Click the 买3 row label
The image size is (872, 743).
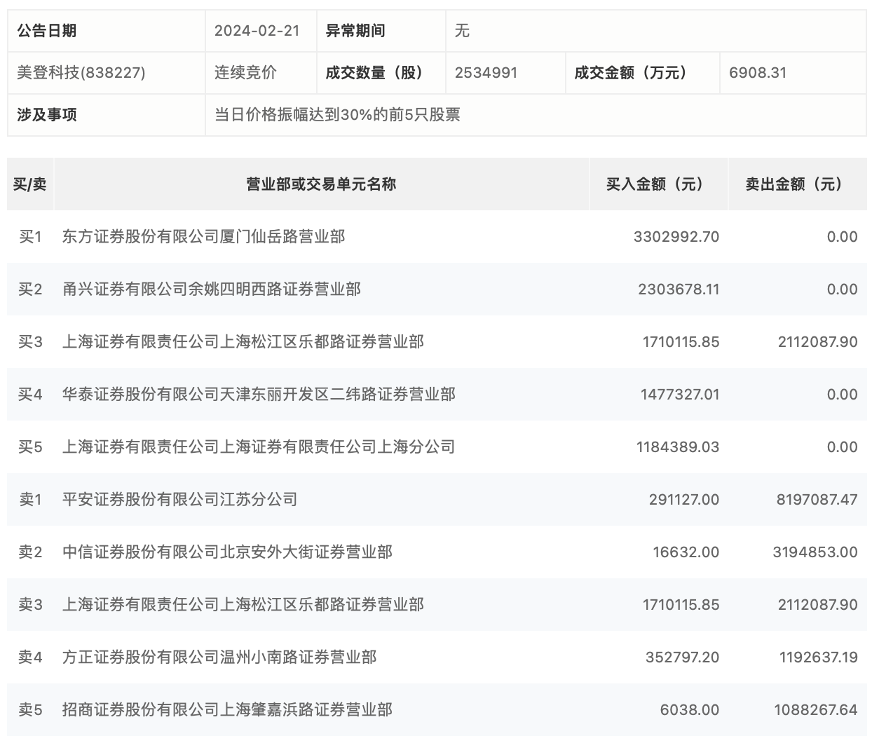(x=30, y=342)
